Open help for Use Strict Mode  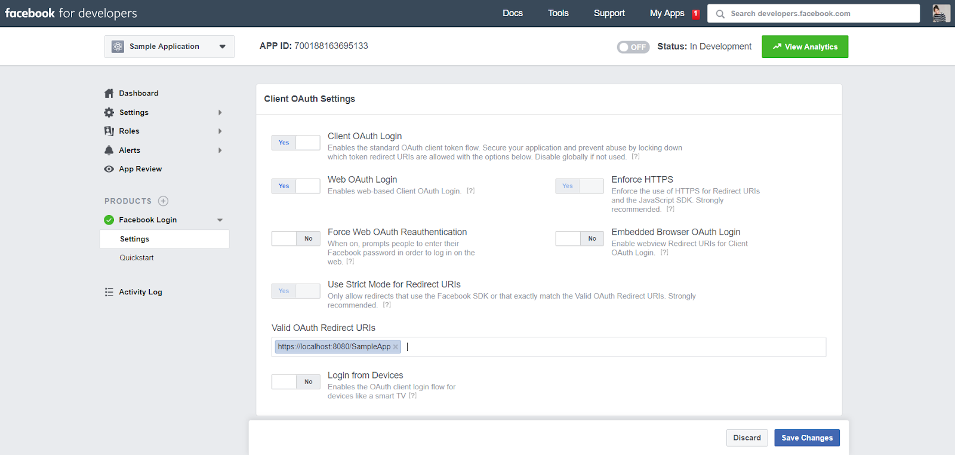point(387,305)
